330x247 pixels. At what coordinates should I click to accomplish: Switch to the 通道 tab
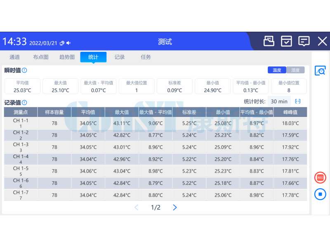pyautogui.click(x=14, y=57)
